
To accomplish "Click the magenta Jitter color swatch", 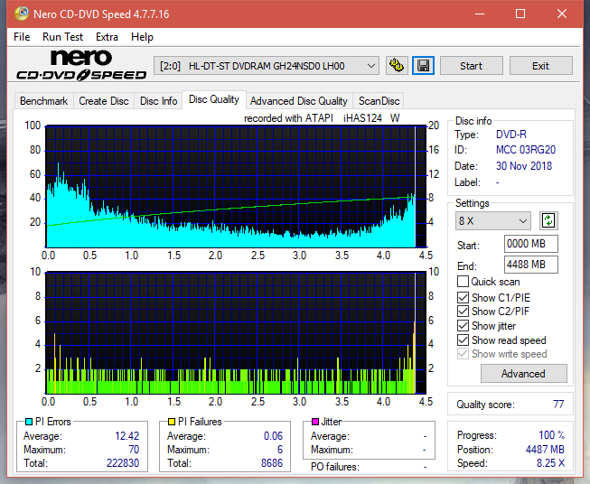I will click(x=315, y=422).
